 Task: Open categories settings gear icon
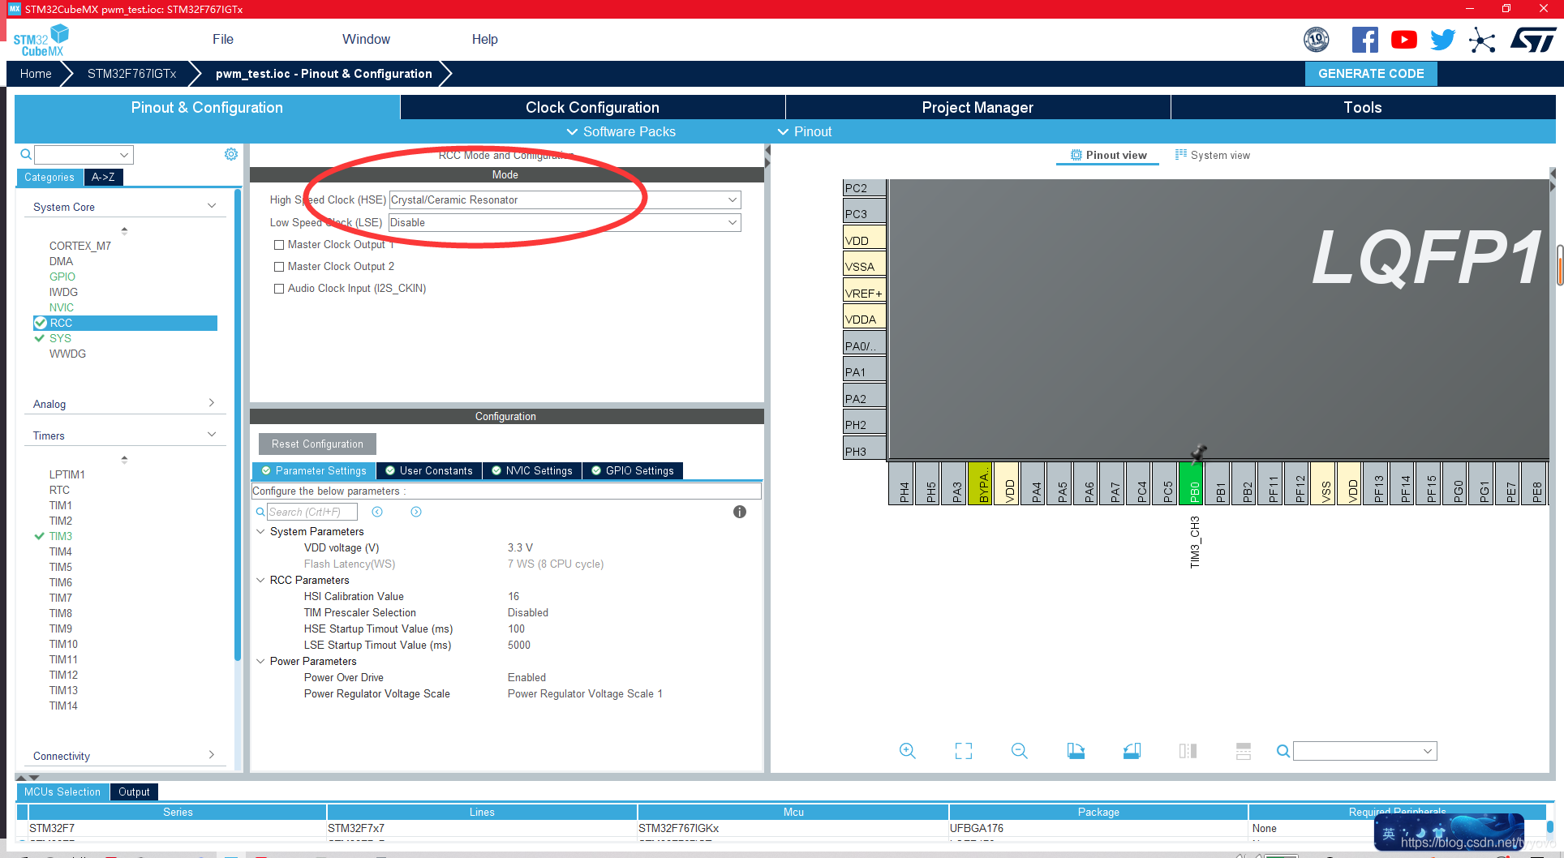pyautogui.click(x=231, y=154)
